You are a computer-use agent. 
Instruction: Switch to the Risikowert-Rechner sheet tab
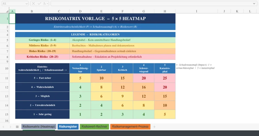(x=94, y=127)
